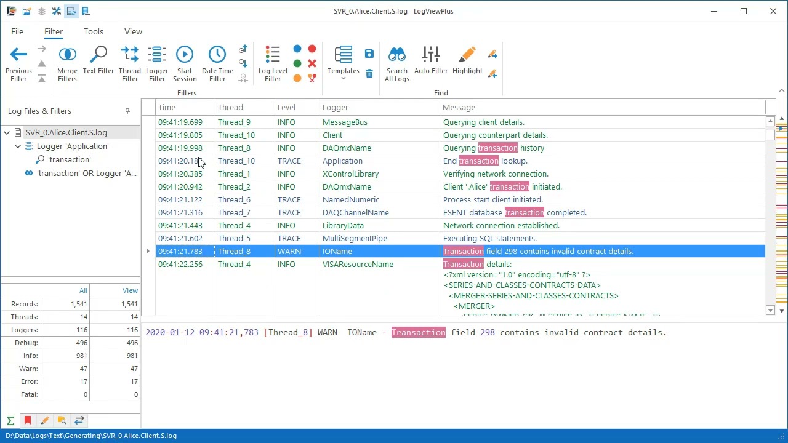Open the swap arrows tab icon

pyautogui.click(x=79, y=421)
